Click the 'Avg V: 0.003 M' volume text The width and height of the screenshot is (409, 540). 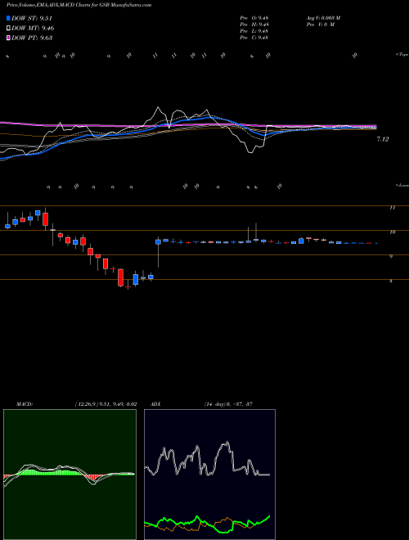pos(323,18)
